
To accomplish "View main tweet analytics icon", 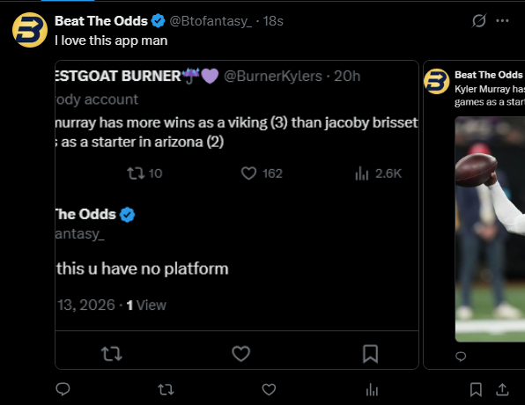I will pos(372,389).
